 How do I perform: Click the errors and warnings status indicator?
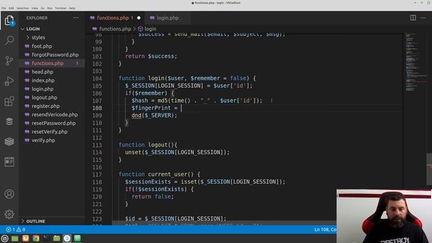click(x=16, y=230)
